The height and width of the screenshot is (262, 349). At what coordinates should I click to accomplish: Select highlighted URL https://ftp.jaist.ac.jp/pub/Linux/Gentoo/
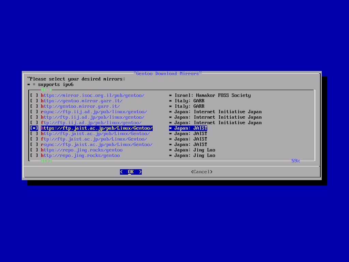pos(96,128)
